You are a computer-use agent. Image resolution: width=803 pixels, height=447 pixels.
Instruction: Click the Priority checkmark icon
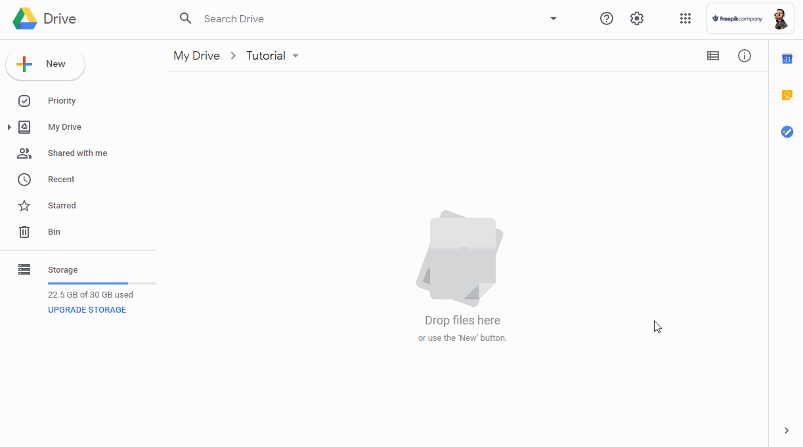pyautogui.click(x=24, y=101)
